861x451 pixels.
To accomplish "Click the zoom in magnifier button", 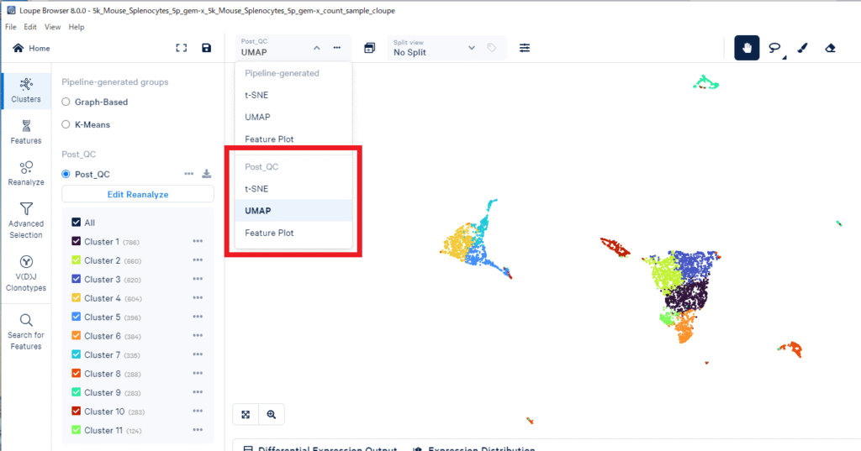I will click(272, 414).
